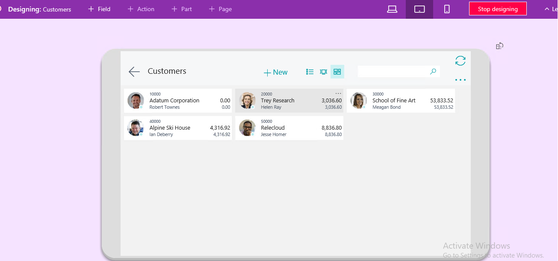The image size is (558, 261).
Task: Open Trey Research tile ellipsis menu
Action: (x=338, y=93)
